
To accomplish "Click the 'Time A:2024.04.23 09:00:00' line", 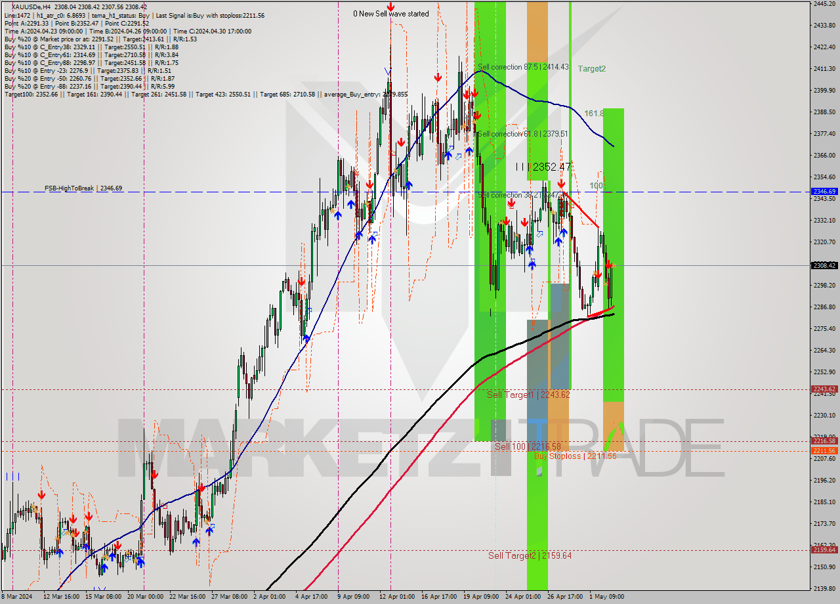I will click(128, 31).
